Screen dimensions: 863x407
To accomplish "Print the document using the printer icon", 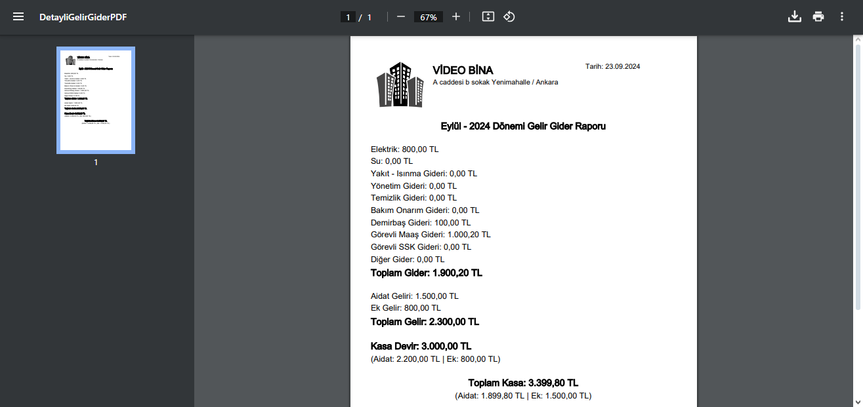I will (x=818, y=17).
